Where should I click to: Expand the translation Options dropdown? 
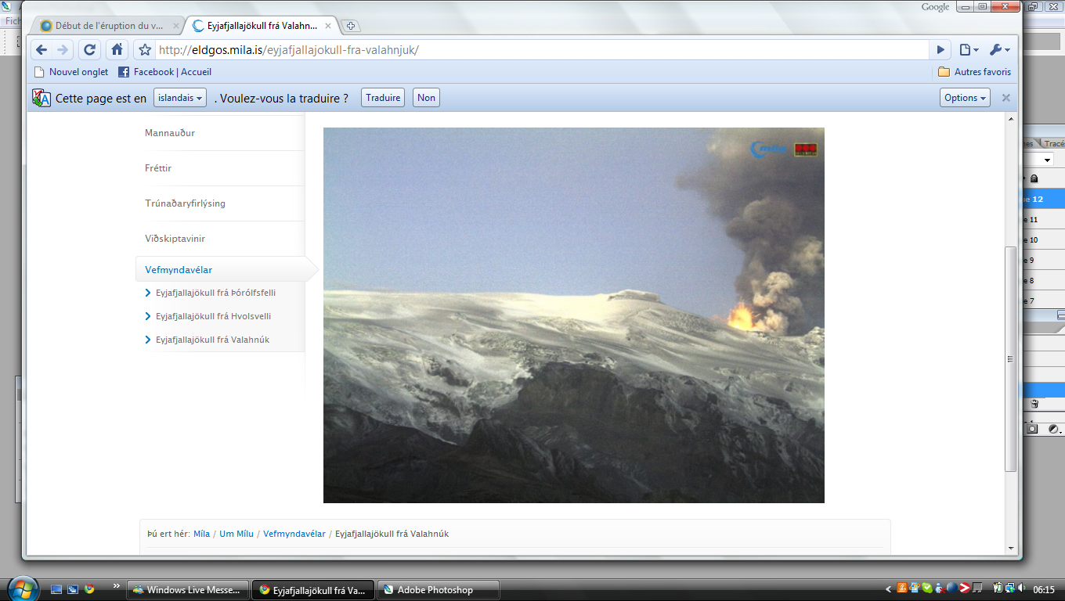coord(965,98)
